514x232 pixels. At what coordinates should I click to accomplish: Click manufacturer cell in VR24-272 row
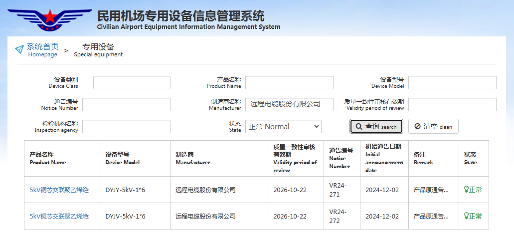tap(219, 216)
